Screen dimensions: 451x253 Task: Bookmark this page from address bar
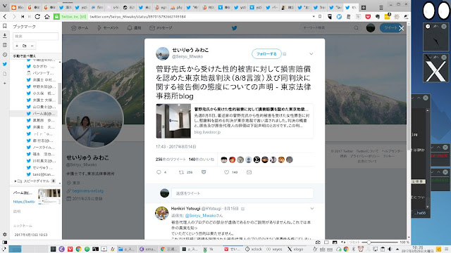320,17
